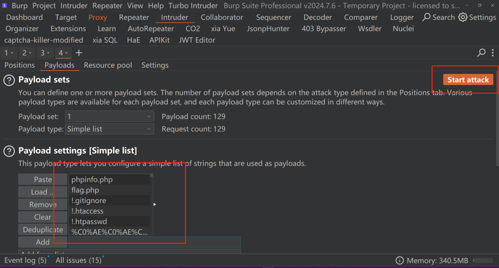
Task: Open the HaE tab
Action: click(134, 40)
